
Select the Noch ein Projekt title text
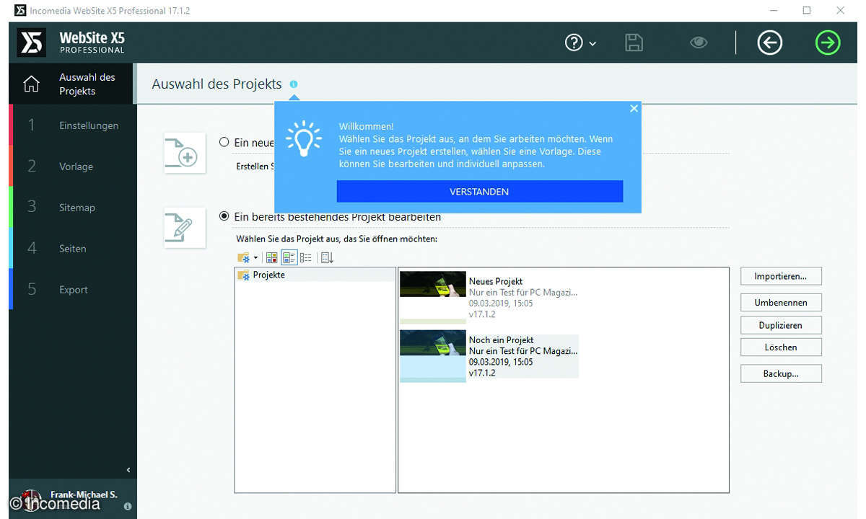click(x=501, y=340)
